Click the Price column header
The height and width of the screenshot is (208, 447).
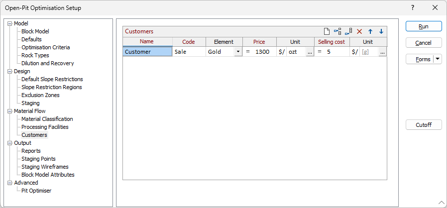pos(259,42)
